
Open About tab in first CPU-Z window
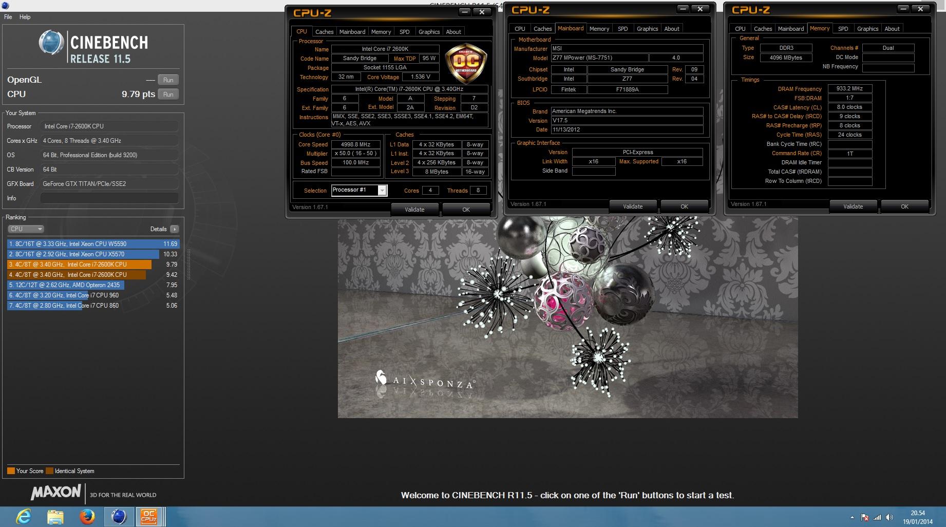[453, 32]
